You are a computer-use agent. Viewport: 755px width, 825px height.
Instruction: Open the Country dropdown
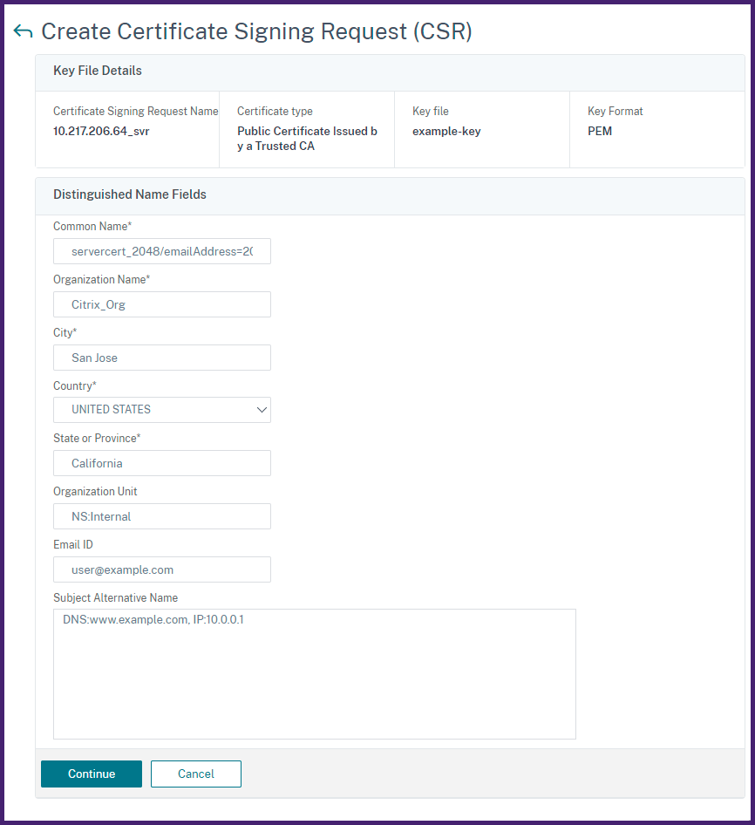click(x=162, y=410)
